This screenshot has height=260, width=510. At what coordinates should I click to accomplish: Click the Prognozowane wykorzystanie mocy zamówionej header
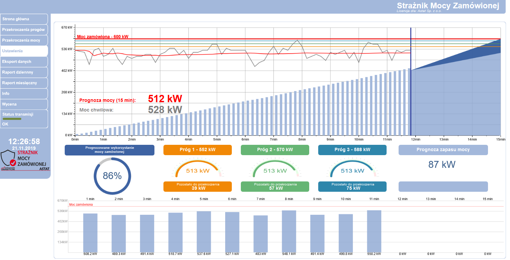109,150
